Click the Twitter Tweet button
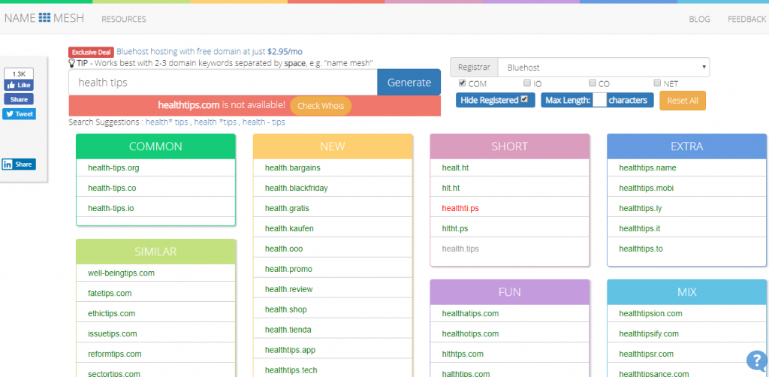The image size is (769, 377). coord(19,114)
